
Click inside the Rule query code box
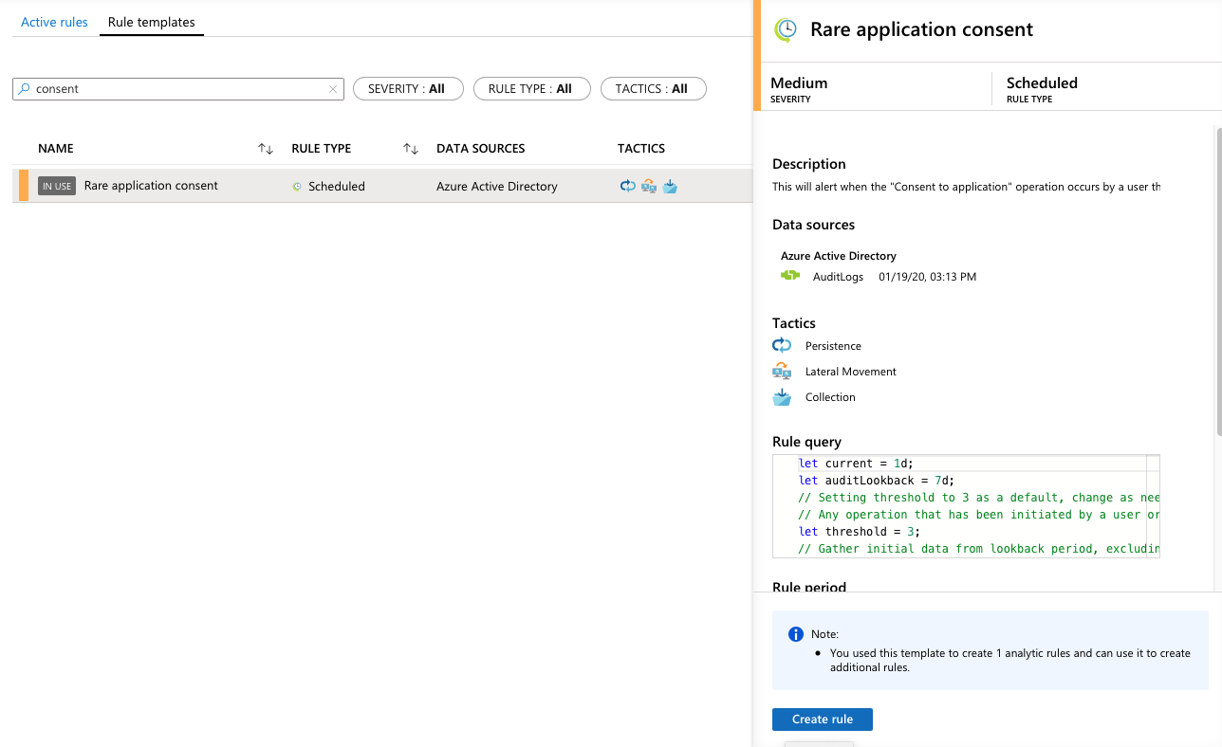[x=966, y=506]
